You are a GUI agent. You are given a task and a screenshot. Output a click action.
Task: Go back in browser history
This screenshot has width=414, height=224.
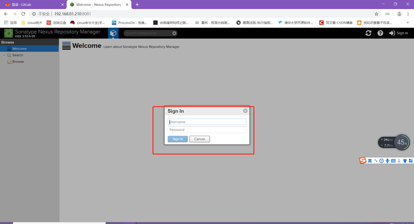(6, 14)
